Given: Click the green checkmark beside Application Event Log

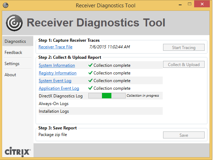Looking at the screenshot, I should tap(90, 88).
